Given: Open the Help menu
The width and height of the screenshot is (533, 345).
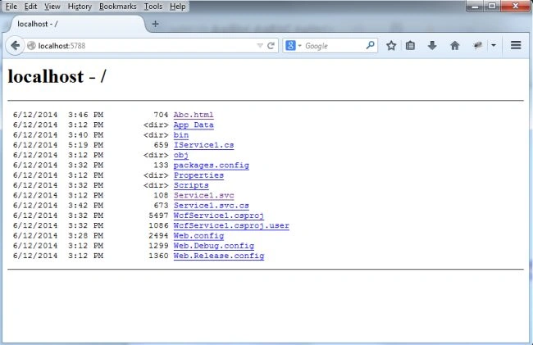Looking at the screenshot, I should 177,7.
